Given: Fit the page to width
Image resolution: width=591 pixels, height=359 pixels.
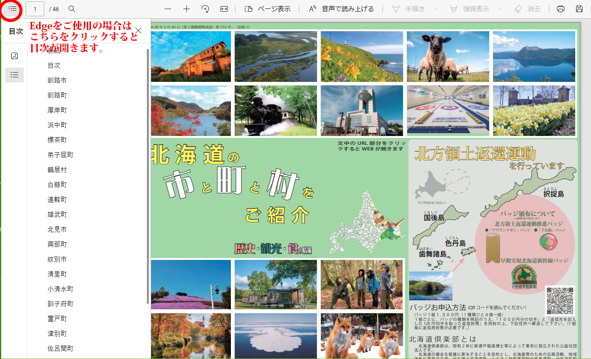Looking at the screenshot, I should (x=224, y=9).
